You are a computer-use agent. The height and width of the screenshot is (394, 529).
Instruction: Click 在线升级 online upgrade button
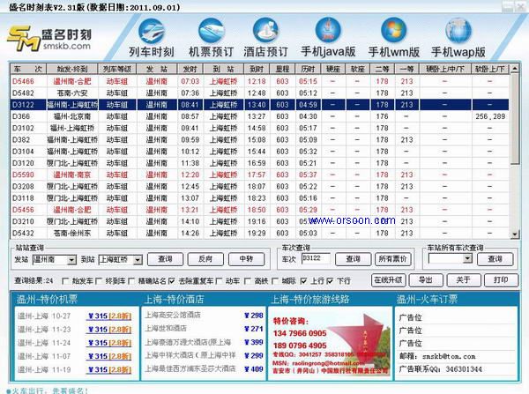point(388,280)
